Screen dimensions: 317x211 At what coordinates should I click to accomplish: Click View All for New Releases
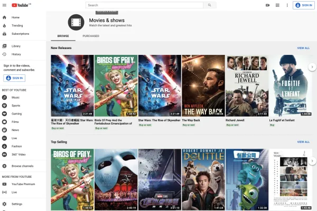(x=303, y=48)
